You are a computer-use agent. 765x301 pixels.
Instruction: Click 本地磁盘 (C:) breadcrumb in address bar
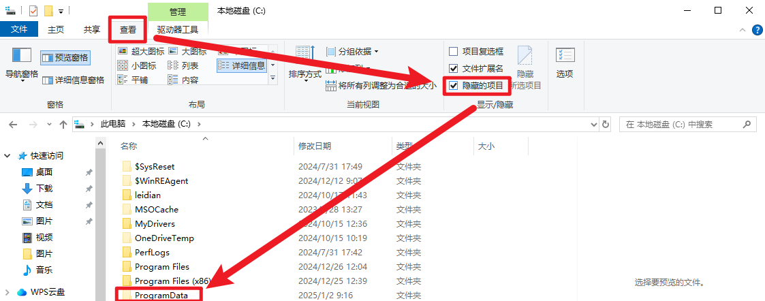click(166, 125)
